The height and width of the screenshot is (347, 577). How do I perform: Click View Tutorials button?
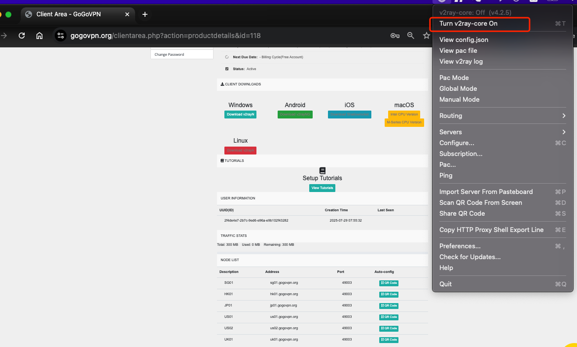click(x=322, y=188)
